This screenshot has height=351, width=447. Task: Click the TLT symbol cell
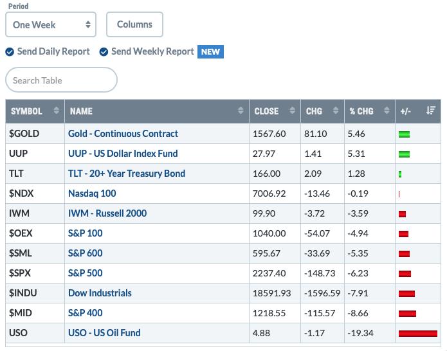coord(35,174)
